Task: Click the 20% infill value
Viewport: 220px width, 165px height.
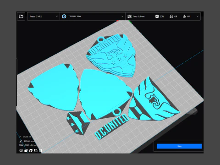Action: 162,16
